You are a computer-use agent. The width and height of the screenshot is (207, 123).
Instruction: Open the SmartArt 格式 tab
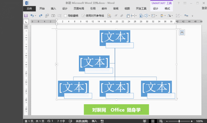tap(167, 9)
